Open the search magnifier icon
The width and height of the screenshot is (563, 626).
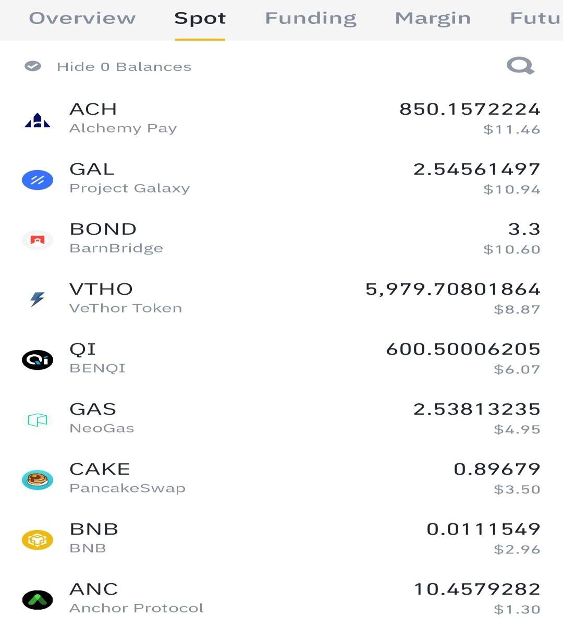[520, 66]
